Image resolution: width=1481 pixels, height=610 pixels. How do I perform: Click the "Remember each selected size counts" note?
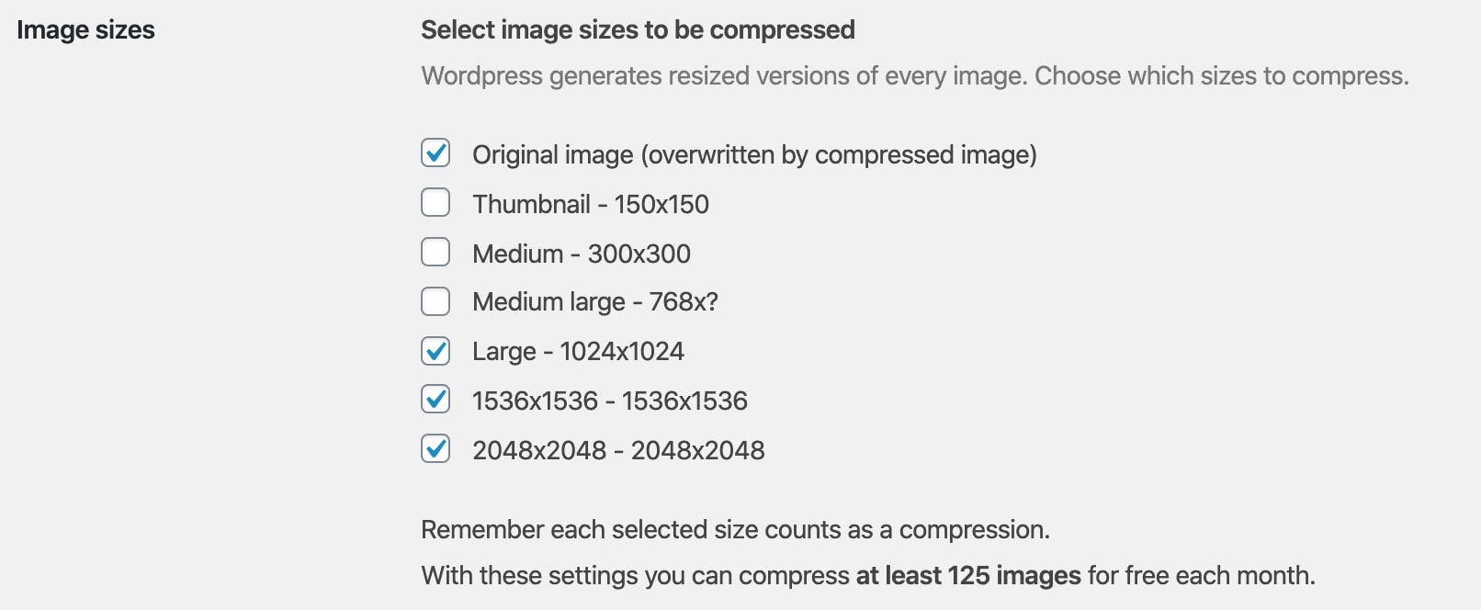pyautogui.click(x=734, y=530)
